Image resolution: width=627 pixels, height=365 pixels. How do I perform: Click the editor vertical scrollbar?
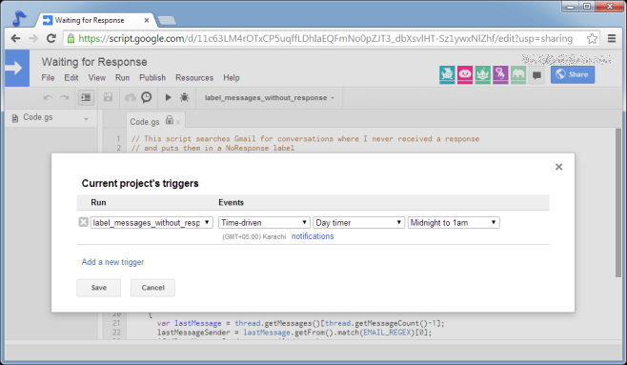pos(619,202)
